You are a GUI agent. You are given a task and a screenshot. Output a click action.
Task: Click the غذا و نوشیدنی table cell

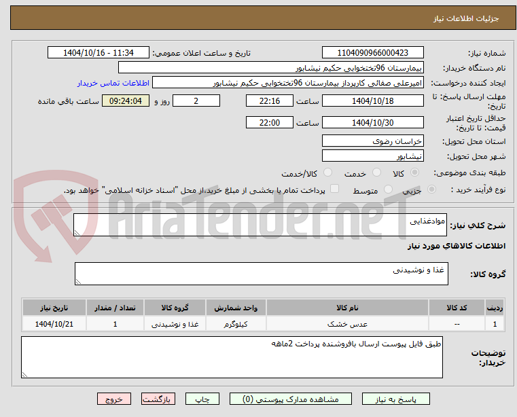coord(175,324)
